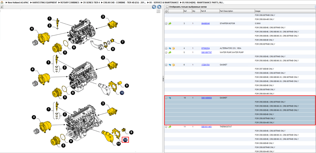
Task: Add STARTER MOTOR row using its round plus icon
Action: (x=166, y=24)
